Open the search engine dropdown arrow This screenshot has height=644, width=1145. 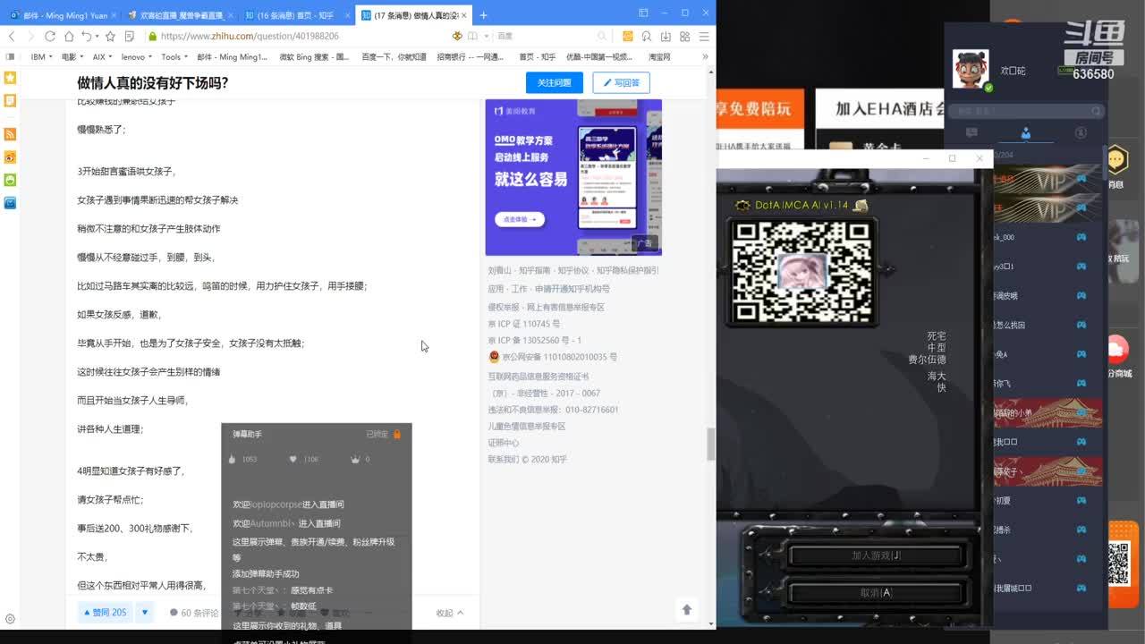tap(486, 37)
